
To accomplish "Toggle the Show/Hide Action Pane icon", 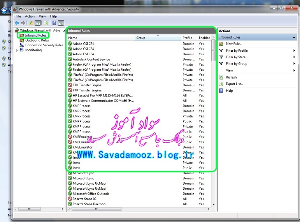I will coord(61,23).
